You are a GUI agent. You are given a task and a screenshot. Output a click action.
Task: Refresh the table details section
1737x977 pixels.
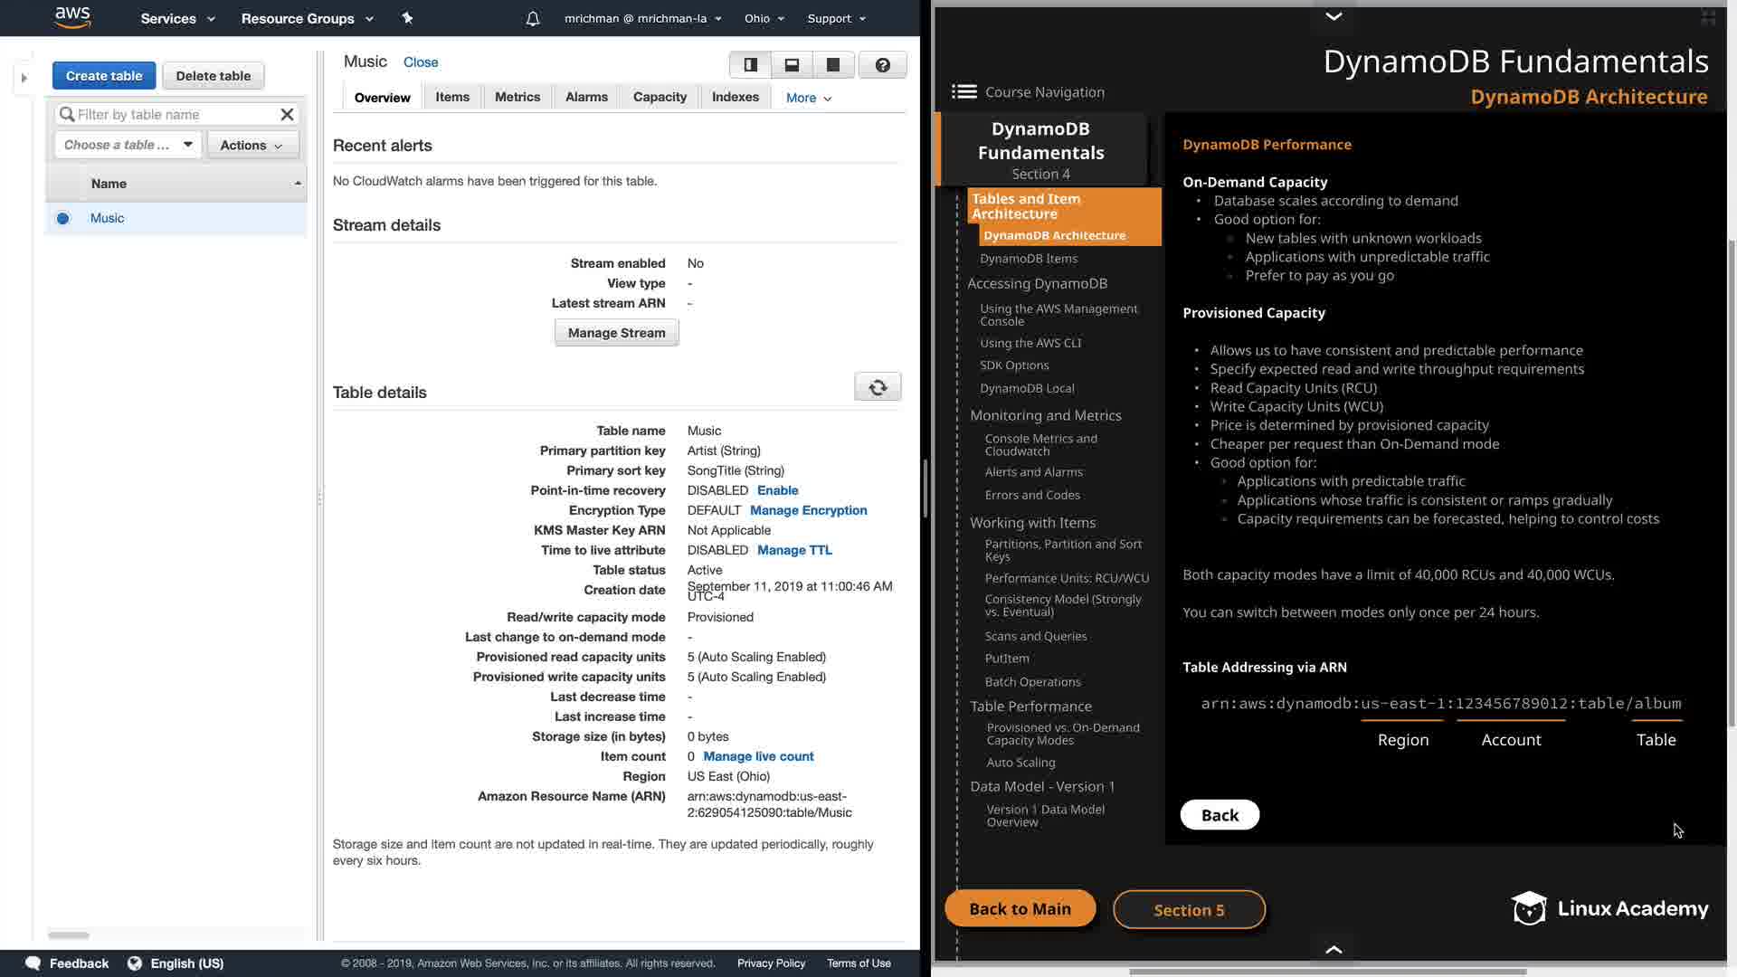tap(877, 387)
